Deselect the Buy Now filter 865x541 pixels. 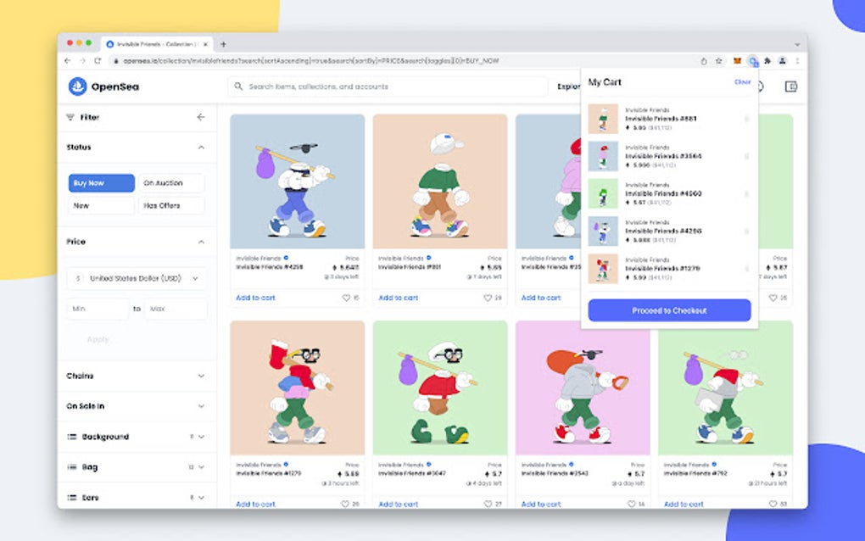click(101, 182)
